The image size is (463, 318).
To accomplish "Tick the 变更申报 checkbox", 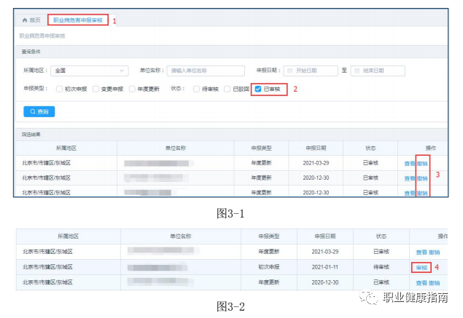I will [96, 89].
